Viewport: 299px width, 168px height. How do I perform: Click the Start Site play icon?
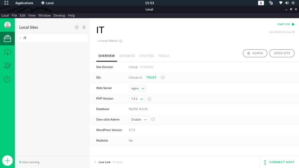click(293, 24)
